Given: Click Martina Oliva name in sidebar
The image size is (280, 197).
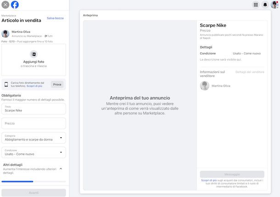Looking at the screenshot, I should coord(21,32).
